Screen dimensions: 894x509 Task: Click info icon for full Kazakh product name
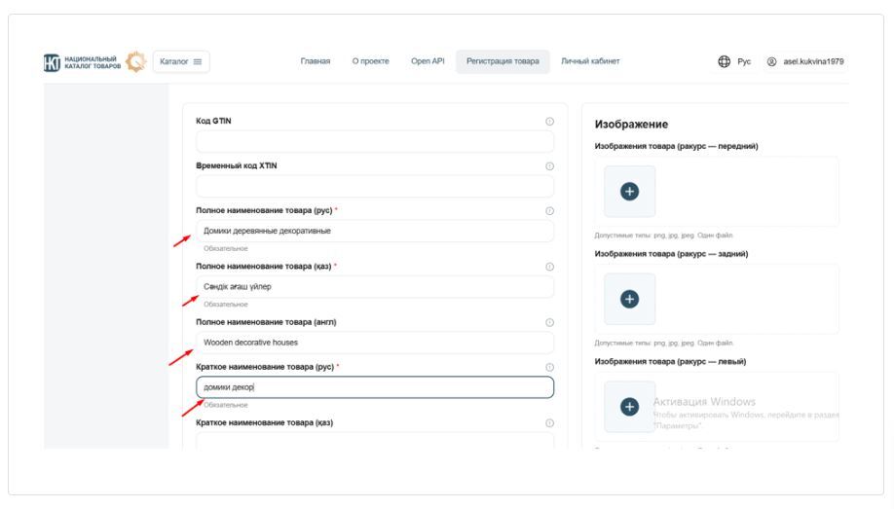549,267
